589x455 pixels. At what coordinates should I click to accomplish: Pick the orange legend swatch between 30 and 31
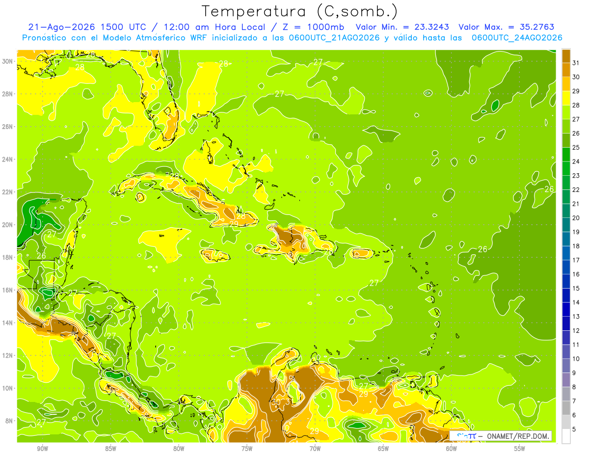566,70
